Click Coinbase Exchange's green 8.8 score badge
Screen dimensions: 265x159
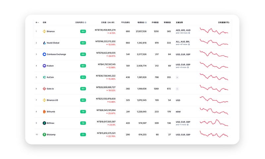(x=83, y=54)
